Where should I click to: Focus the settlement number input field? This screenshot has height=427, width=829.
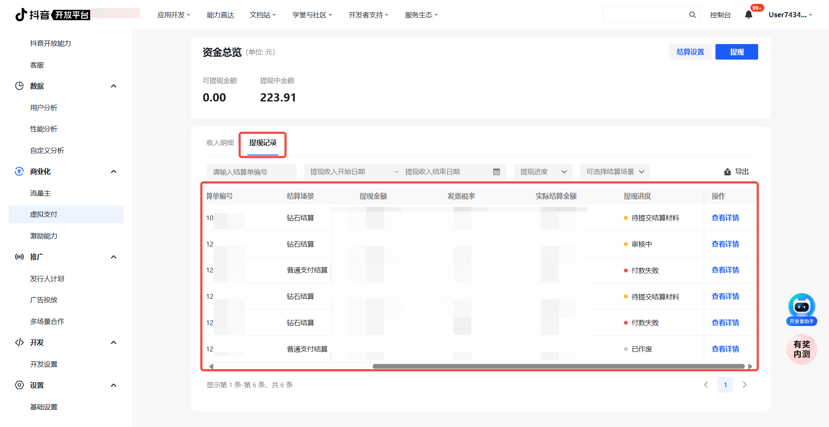[251, 172]
